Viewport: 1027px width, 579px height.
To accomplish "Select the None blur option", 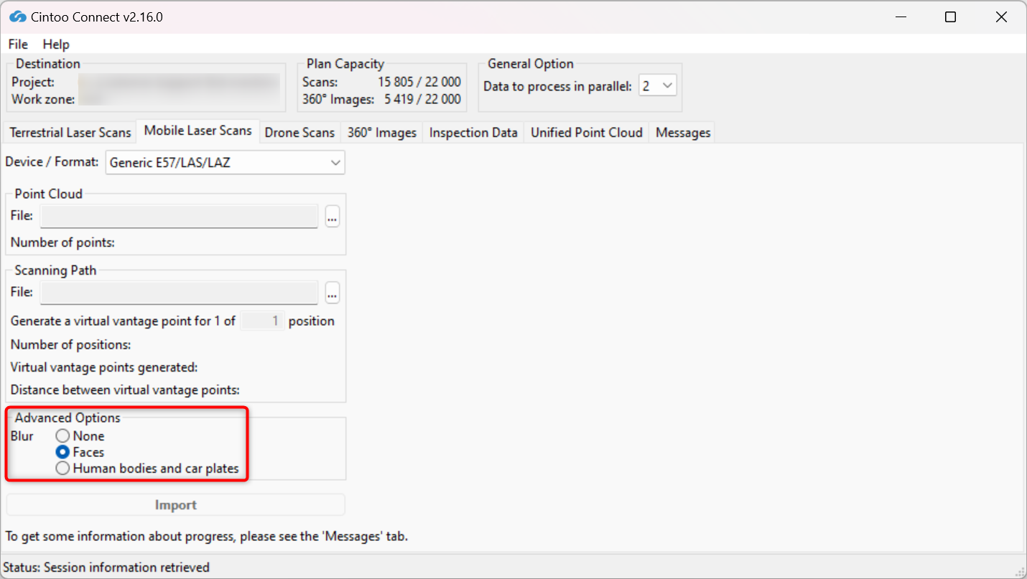I will tap(80, 436).
